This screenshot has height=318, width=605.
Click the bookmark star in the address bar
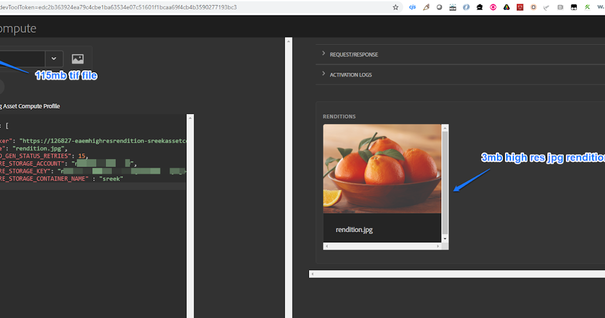[396, 7]
